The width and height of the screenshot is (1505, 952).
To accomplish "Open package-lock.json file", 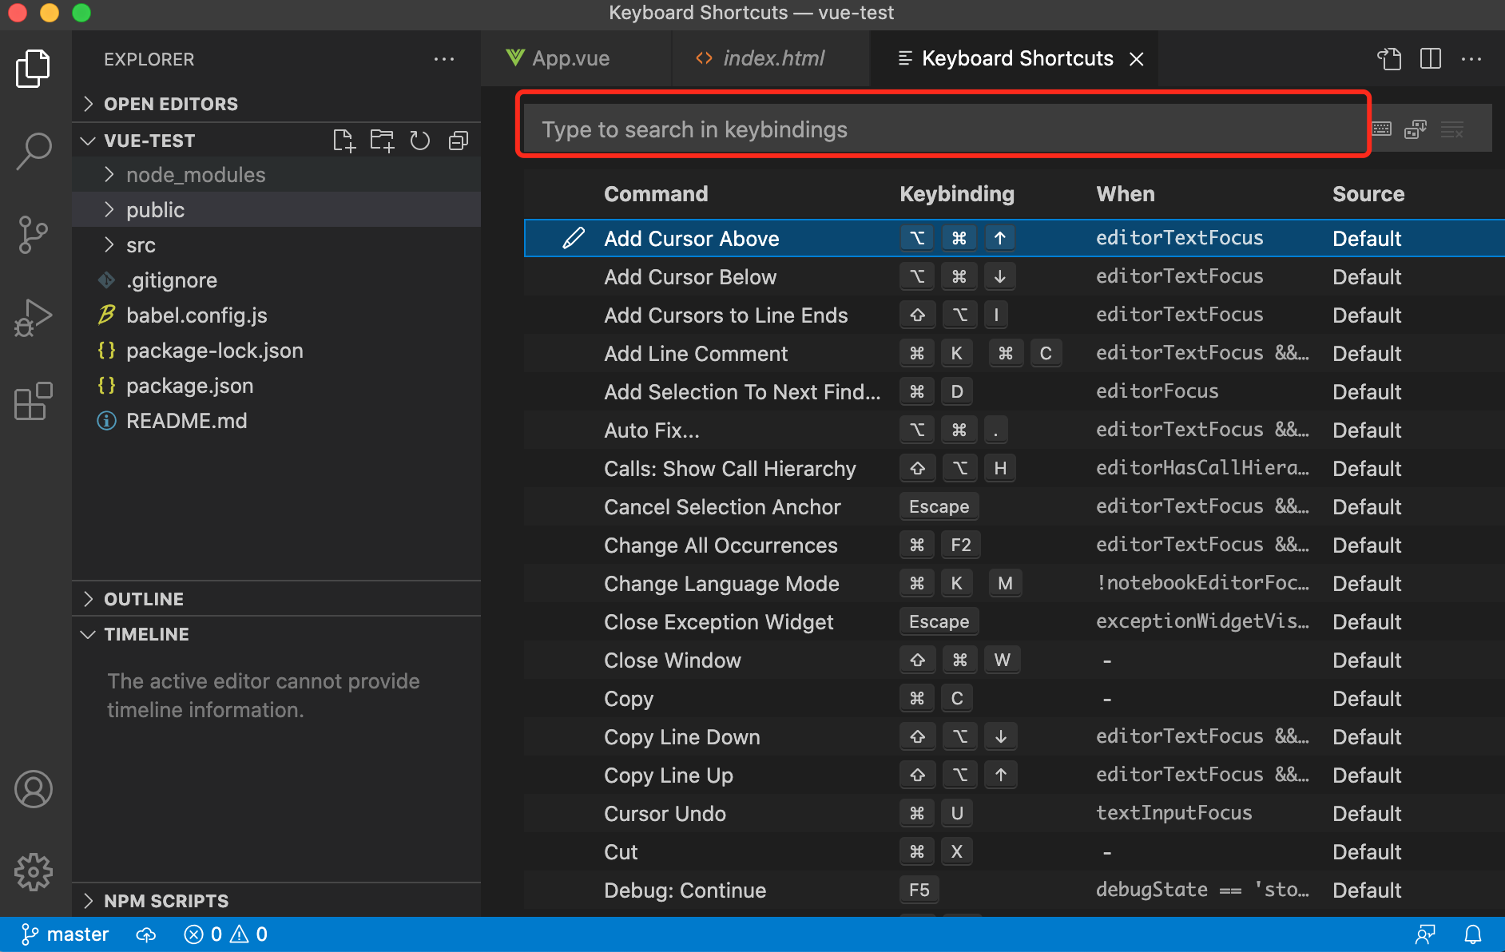I will [x=276, y=351].
